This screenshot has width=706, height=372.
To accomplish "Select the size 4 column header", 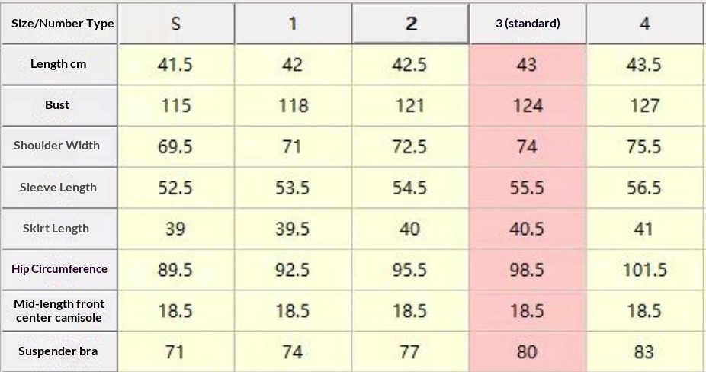I will [x=645, y=24].
